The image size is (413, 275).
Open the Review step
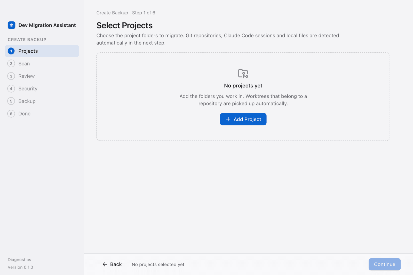coord(42,76)
